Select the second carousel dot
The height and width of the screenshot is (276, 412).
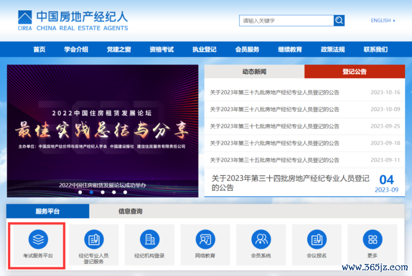(92, 192)
